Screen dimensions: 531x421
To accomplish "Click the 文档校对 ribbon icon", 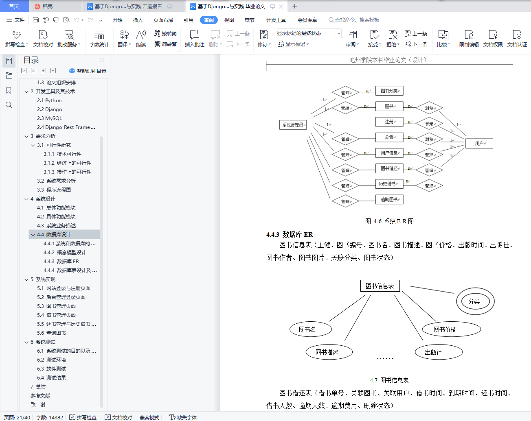I will [43, 39].
